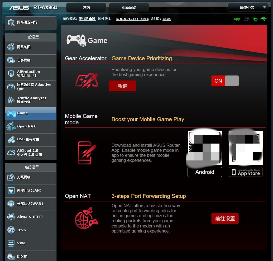The image size is (273, 261).
Task: Click the network map globe icon
Action: (x=11, y=47)
